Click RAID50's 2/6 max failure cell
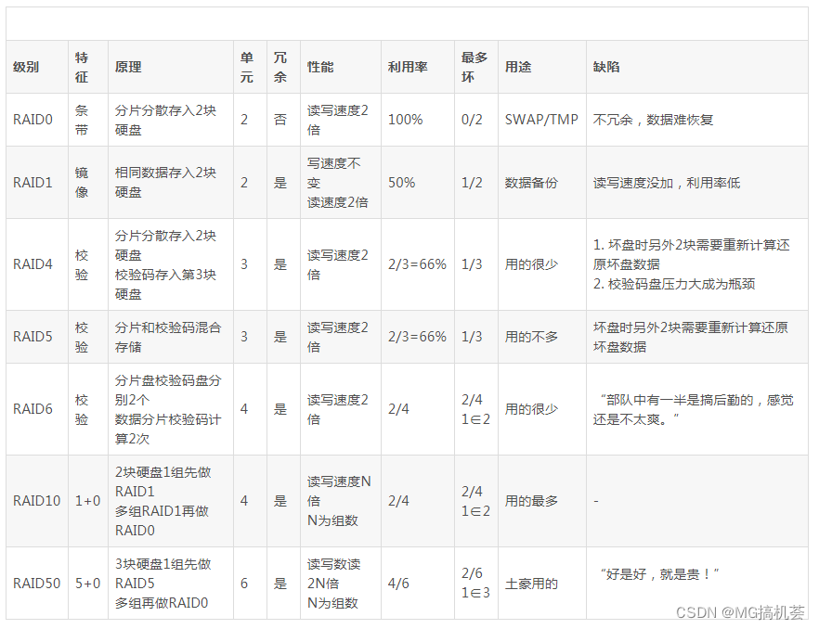Screen dimensions: 819x629 476,583
